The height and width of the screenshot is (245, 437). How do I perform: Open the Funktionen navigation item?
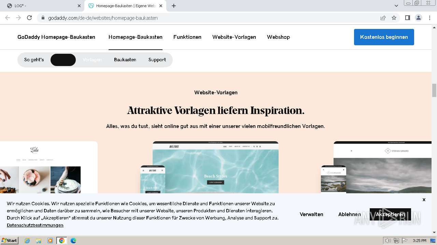187,37
